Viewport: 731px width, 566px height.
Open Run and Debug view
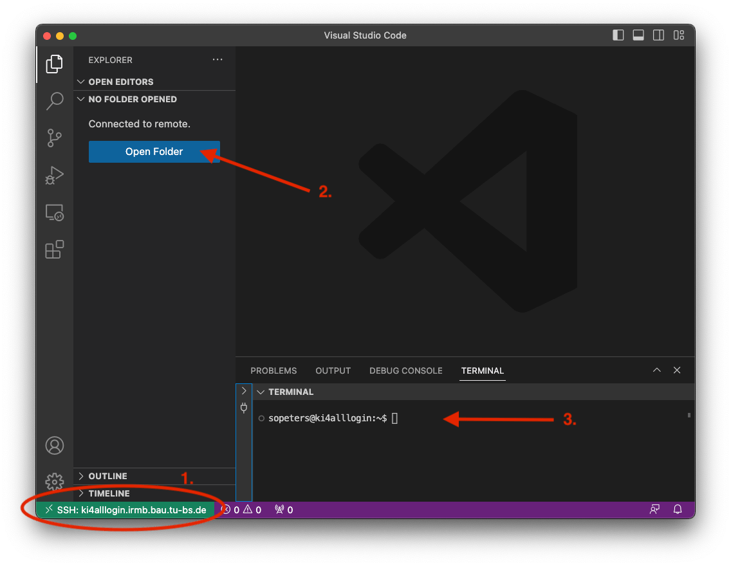[x=55, y=175]
